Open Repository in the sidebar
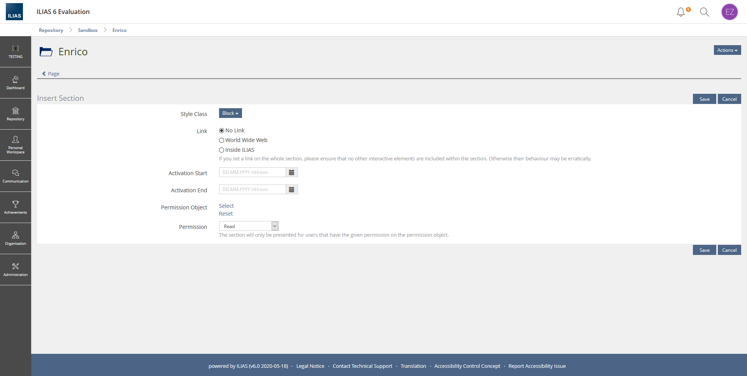Viewport: 747px width, 376px height. (16, 114)
